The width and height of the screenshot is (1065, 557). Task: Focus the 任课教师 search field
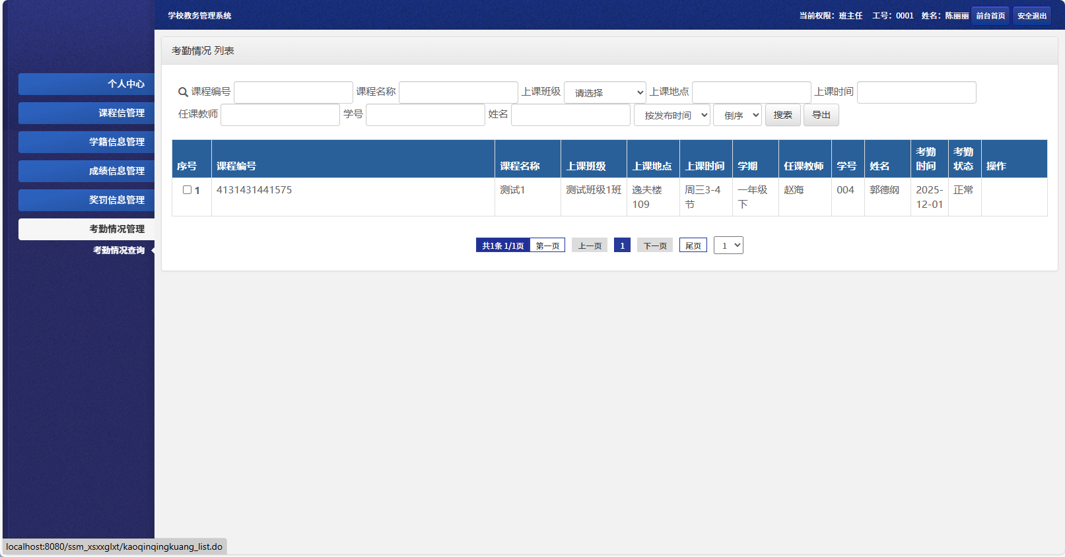[280, 115]
